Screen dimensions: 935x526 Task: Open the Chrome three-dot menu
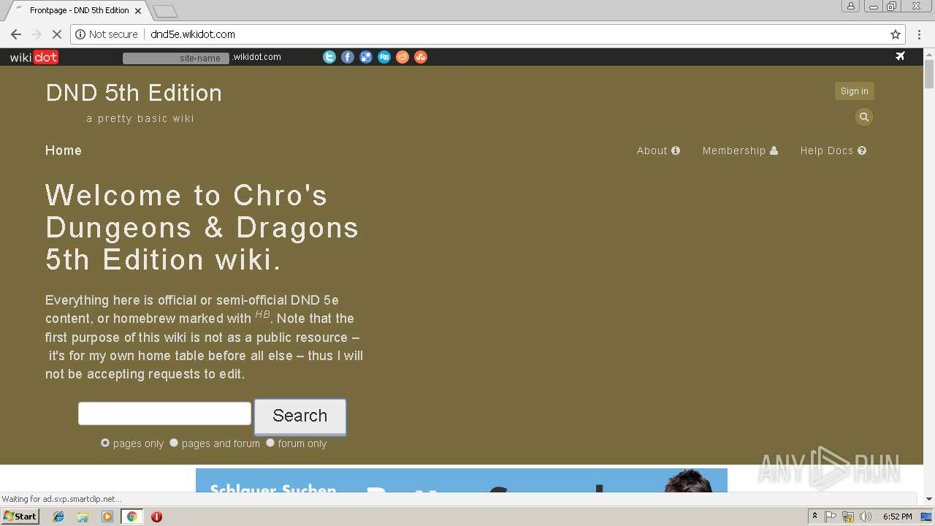(x=920, y=34)
